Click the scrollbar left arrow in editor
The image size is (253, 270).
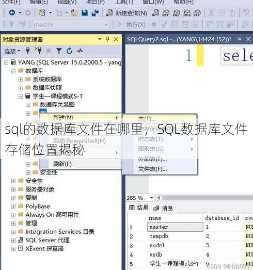[x=159, y=198]
